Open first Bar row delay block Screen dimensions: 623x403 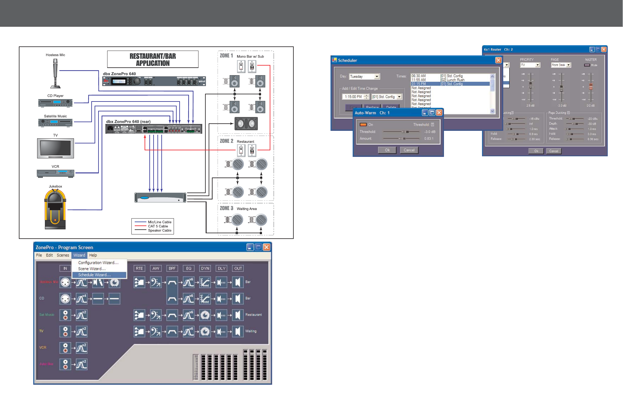[x=222, y=282]
